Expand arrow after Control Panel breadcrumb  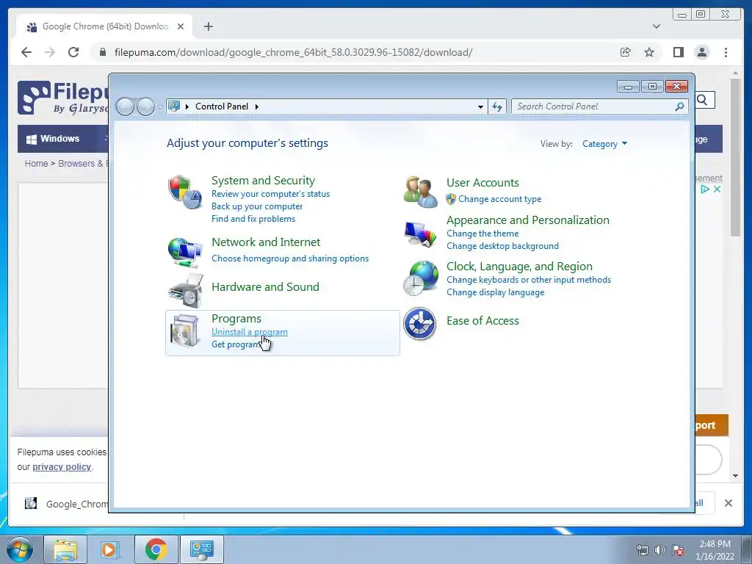coord(257,106)
